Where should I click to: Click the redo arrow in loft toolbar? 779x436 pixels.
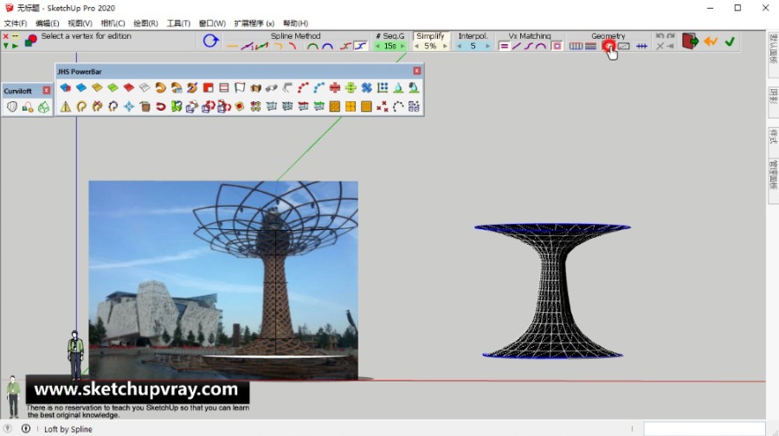tap(671, 36)
